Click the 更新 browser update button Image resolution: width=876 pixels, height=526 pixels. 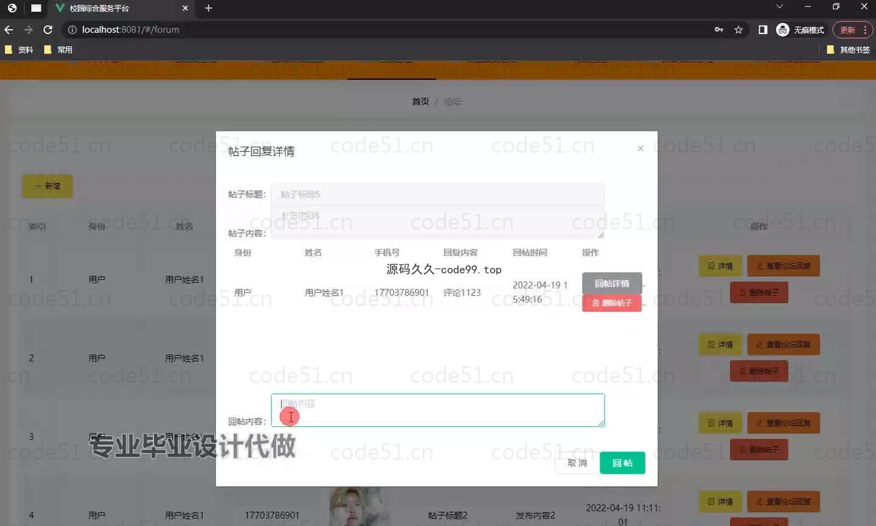(x=847, y=29)
